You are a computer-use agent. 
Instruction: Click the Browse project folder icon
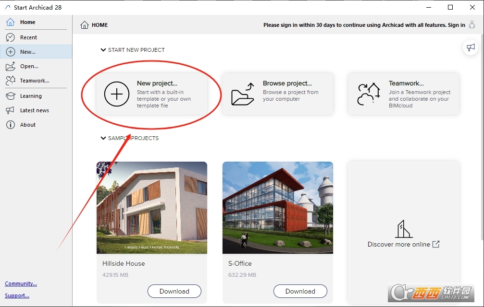point(243,94)
